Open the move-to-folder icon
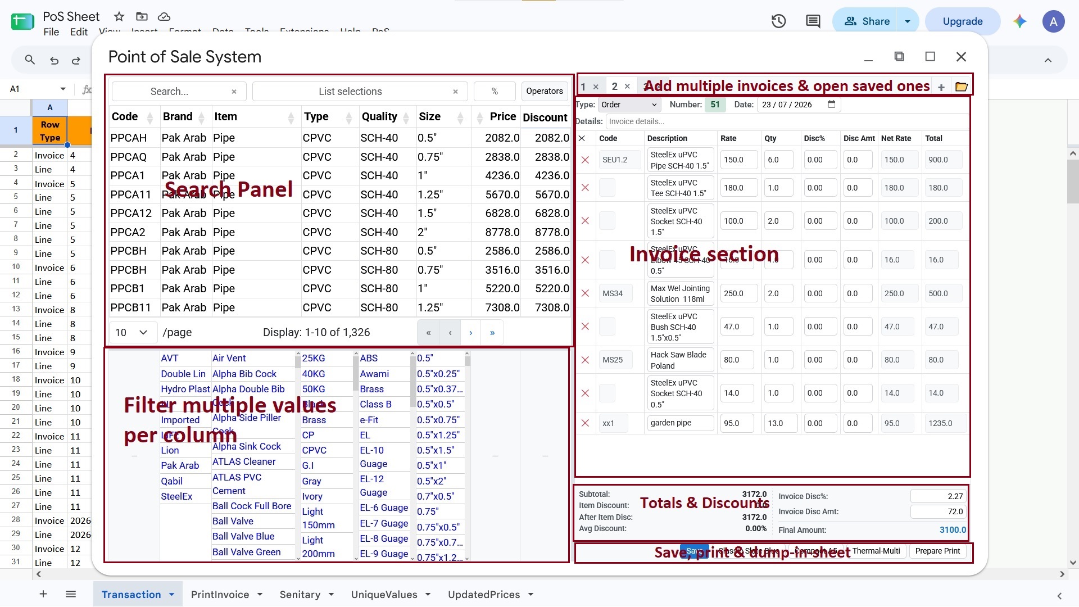1079x607 pixels. (142, 16)
